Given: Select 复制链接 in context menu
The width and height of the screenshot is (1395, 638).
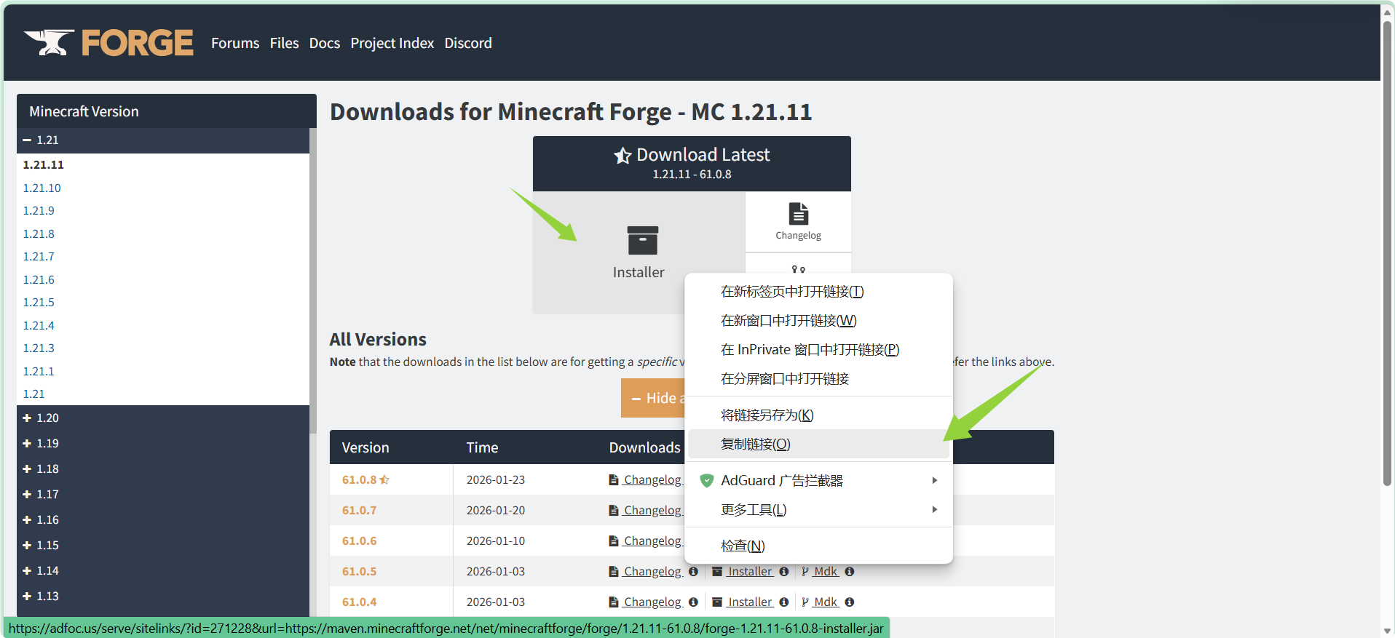Looking at the screenshot, I should tap(818, 444).
